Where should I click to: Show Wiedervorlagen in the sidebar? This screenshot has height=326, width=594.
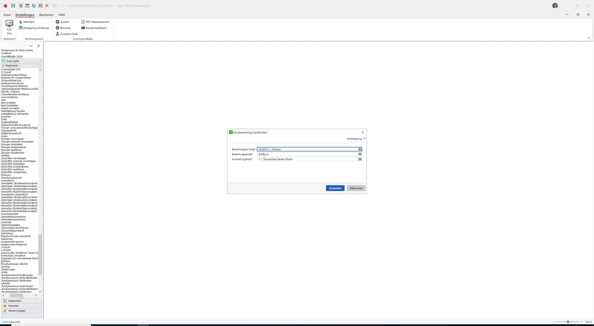(22, 311)
